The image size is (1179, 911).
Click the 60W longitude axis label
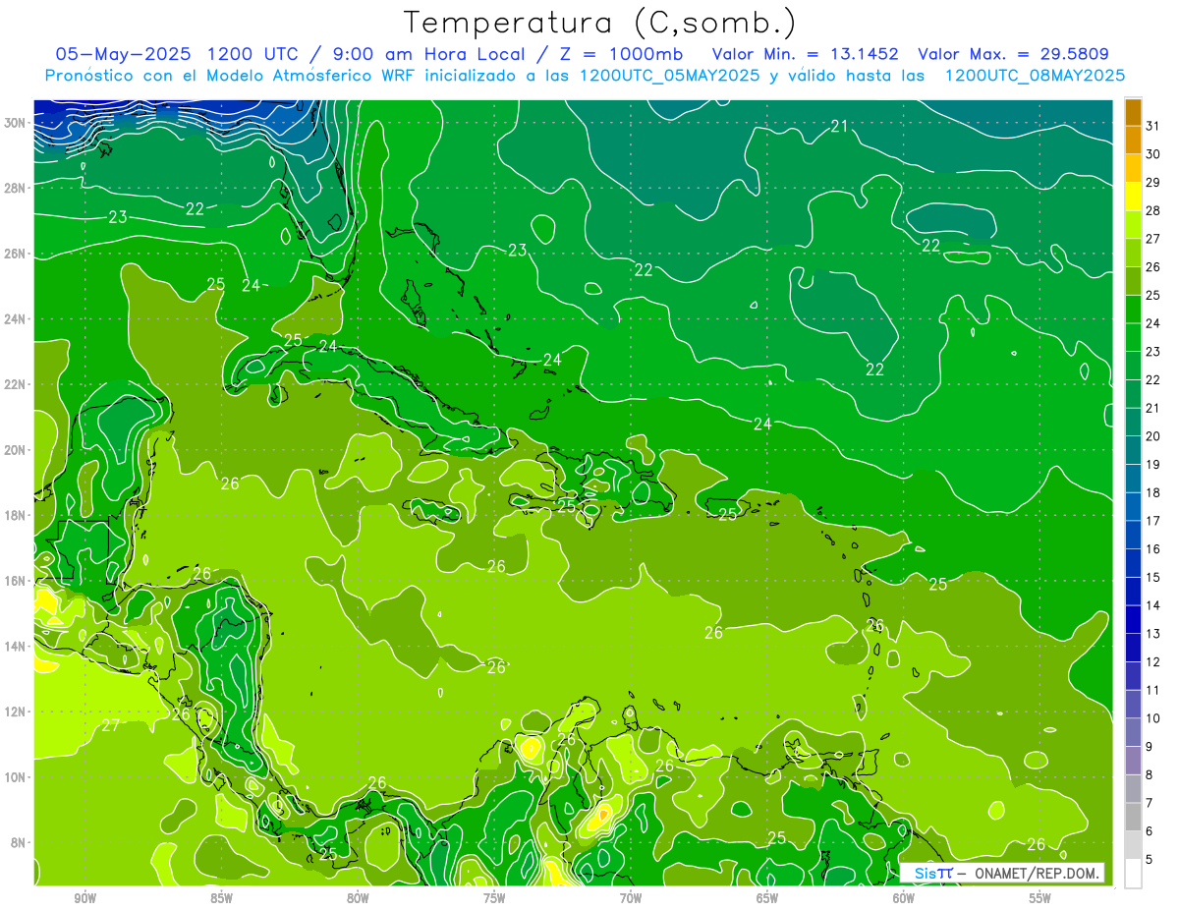coord(904,898)
